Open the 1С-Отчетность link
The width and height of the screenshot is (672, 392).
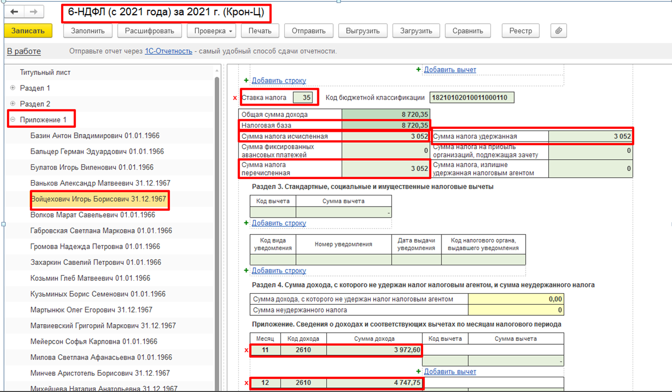click(169, 51)
